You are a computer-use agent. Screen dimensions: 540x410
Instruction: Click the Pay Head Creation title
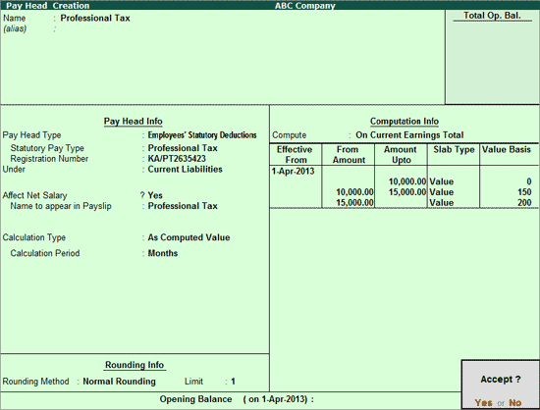(47, 6)
